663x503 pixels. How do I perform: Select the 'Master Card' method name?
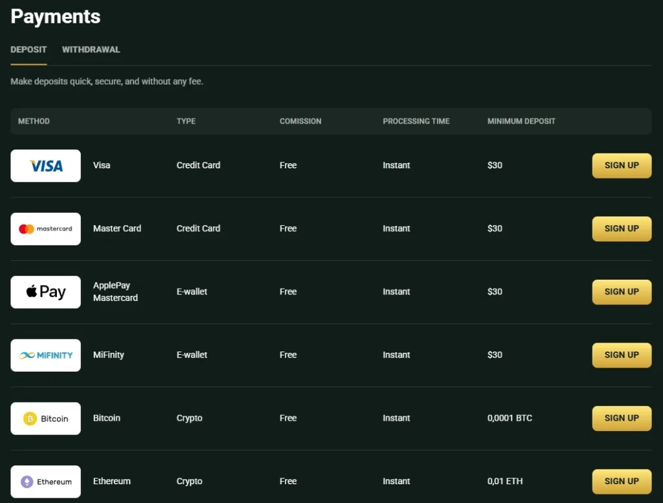click(x=117, y=229)
